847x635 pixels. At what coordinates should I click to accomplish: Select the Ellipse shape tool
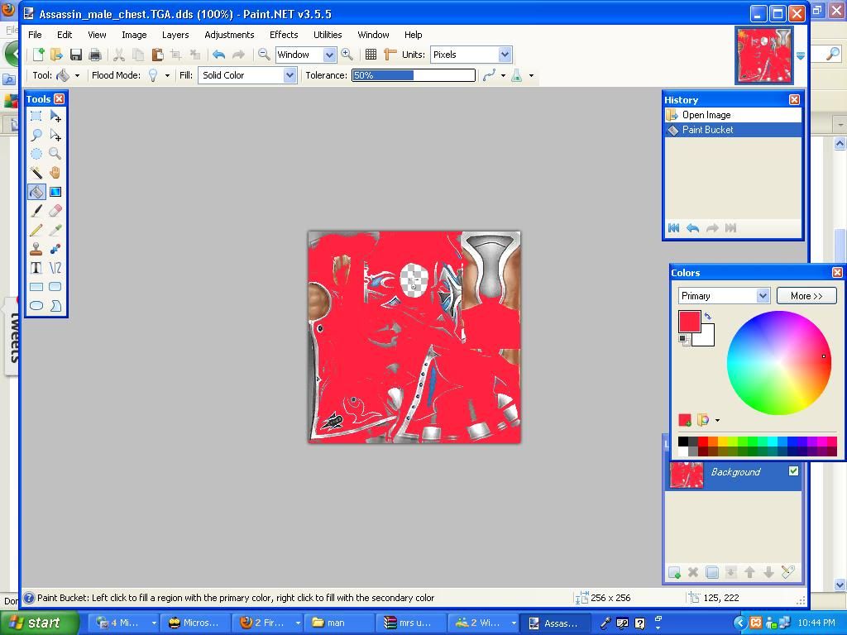tap(36, 306)
